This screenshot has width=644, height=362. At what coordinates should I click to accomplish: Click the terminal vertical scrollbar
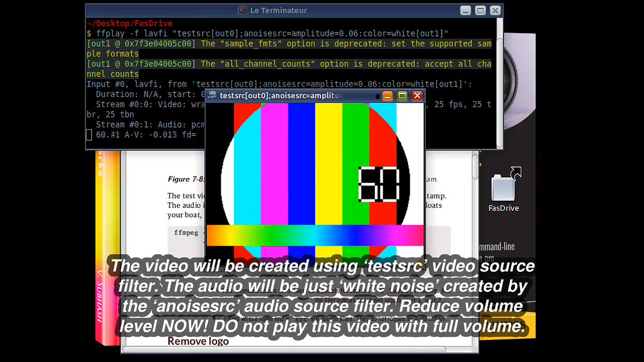point(500,83)
